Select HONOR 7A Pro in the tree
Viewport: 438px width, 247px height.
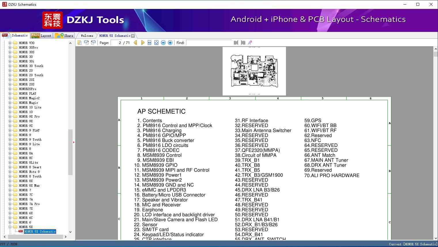(x=29, y=204)
